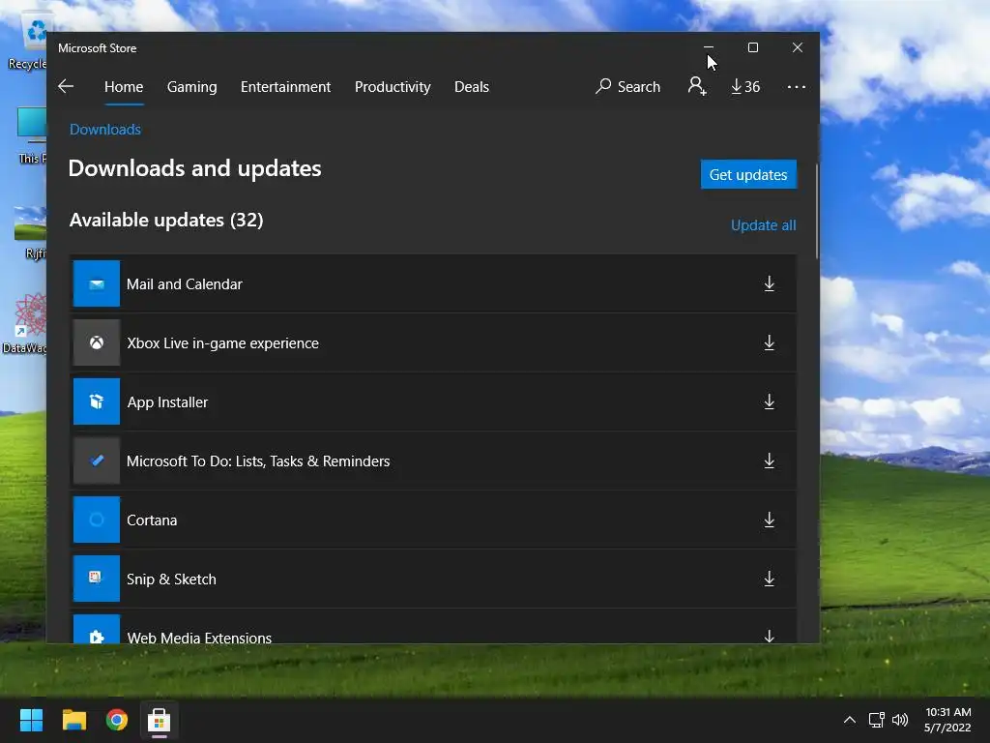
Task: Launch Google Chrome from the taskbar
Action: pyautogui.click(x=117, y=720)
